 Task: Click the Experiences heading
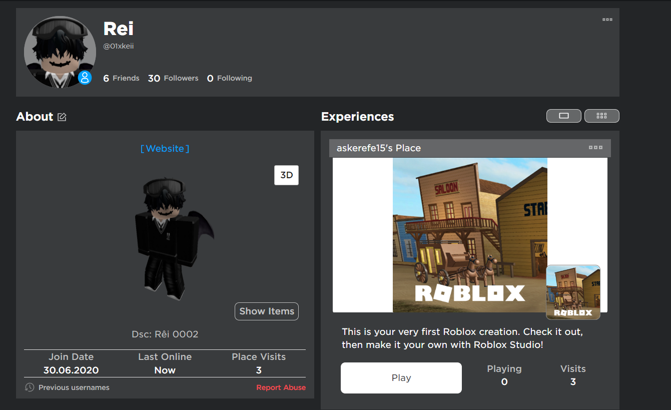click(x=358, y=117)
